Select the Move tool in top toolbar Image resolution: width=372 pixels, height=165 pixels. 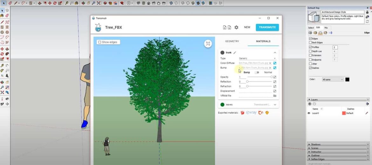point(50,3)
